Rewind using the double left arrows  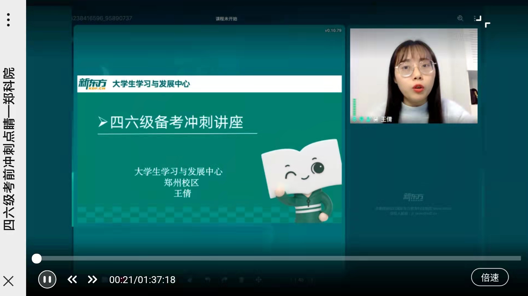point(72,280)
